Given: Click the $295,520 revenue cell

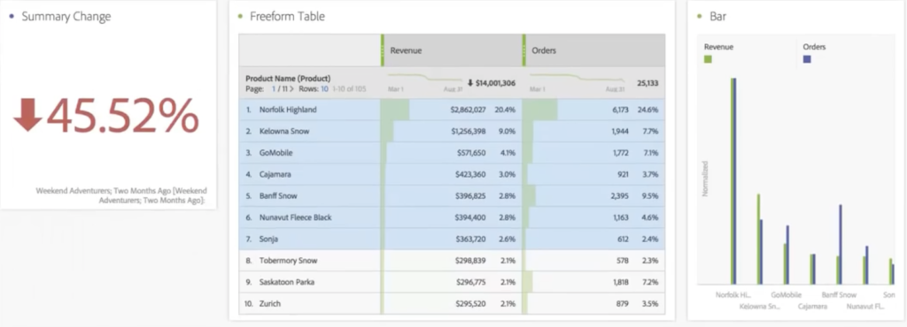Looking at the screenshot, I should [470, 303].
